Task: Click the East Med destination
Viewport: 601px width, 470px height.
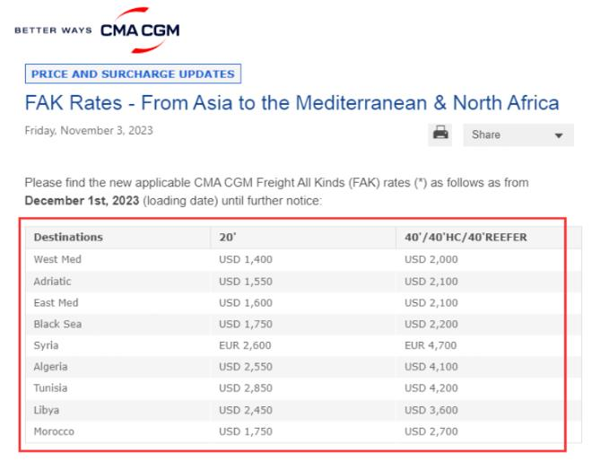Action: point(56,302)
